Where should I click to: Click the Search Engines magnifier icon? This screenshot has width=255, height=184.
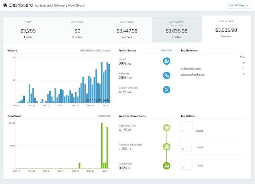167,90
